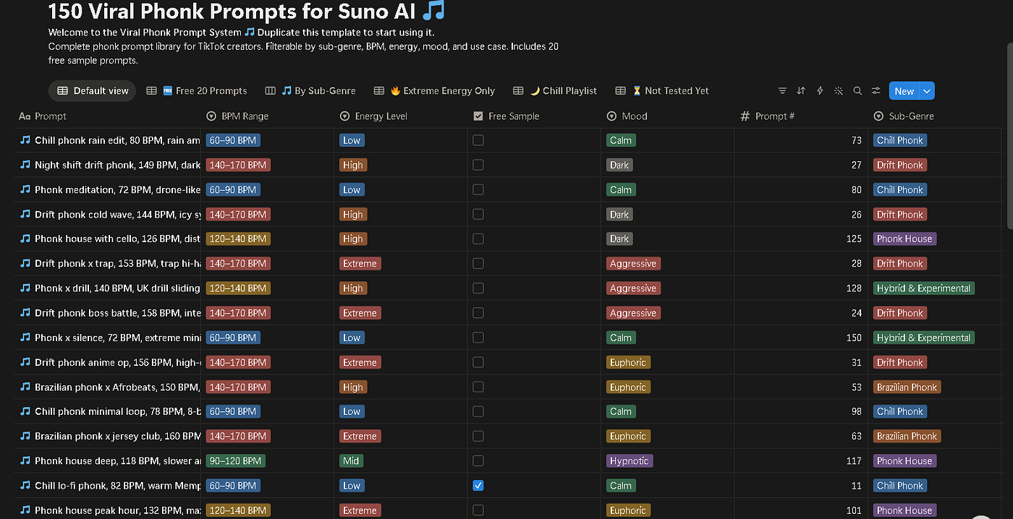The width and height of the screenshot is (1013, 519).
Task: Click the Euphoric tag in Drift phonk anime op row
Action: click(628, 362)
